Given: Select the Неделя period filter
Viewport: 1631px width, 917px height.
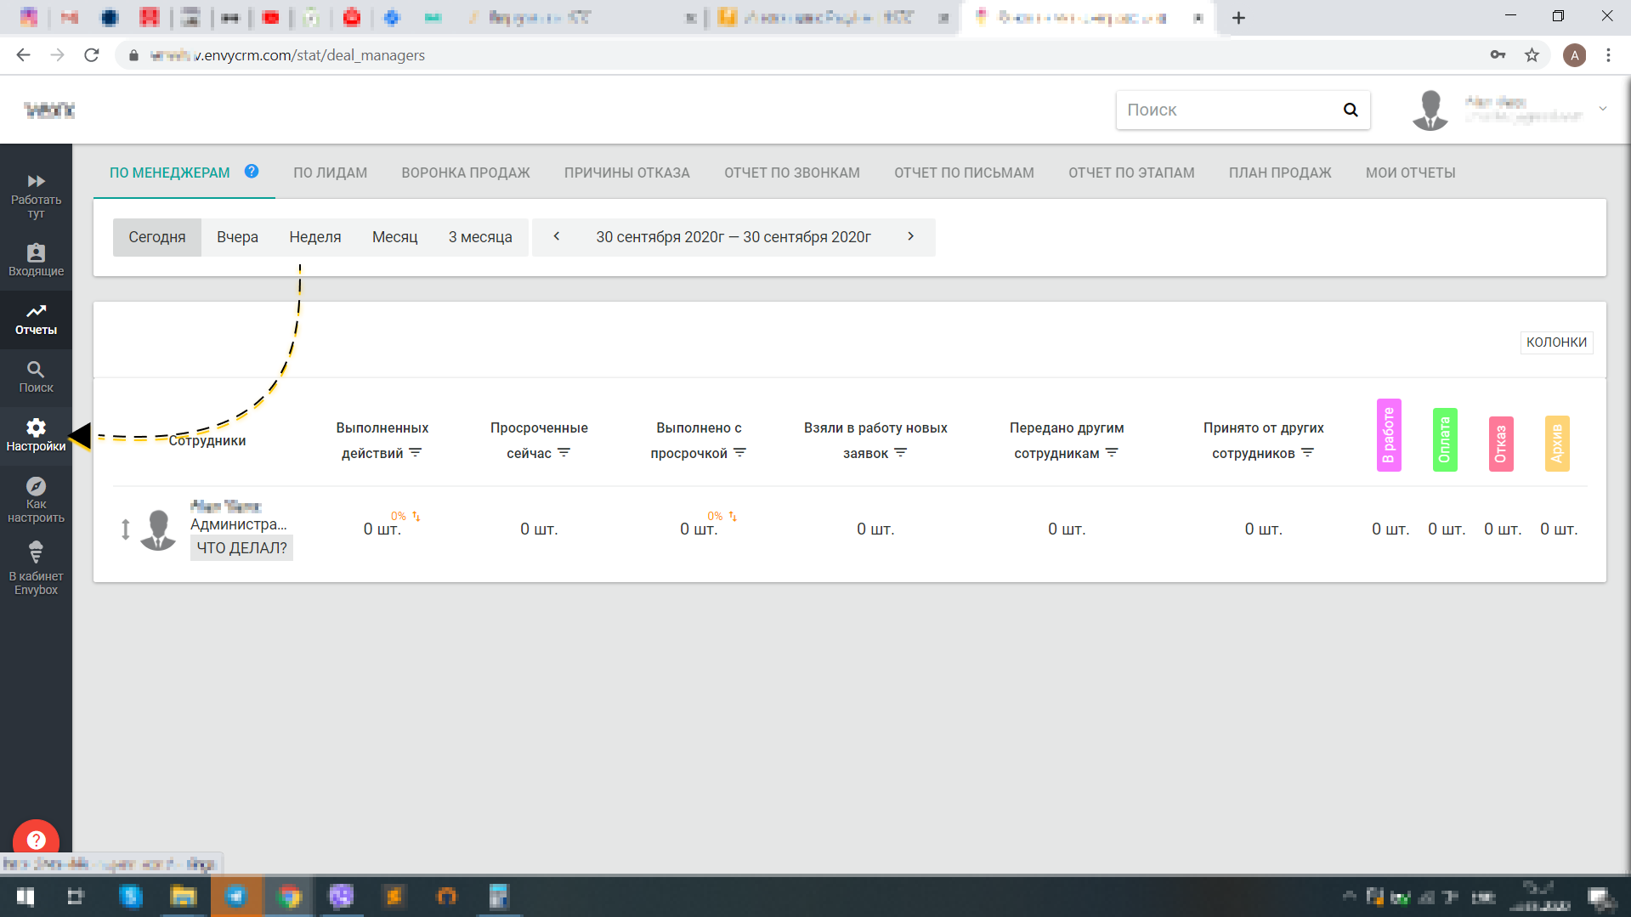Looking at the screenshot, I should pos(314,237).
